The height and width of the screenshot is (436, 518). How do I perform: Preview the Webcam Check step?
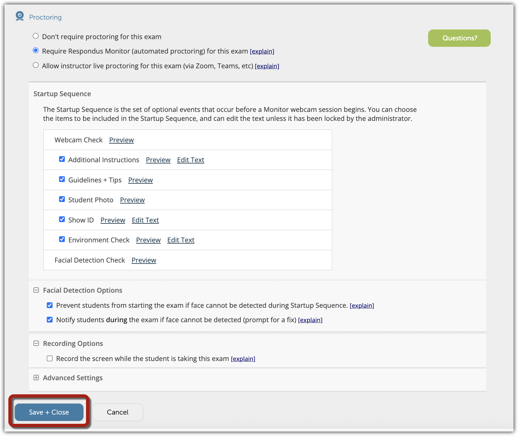(x=121, y=140)
